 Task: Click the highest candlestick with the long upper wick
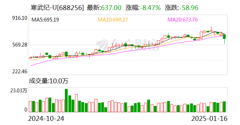pos(211,29)
